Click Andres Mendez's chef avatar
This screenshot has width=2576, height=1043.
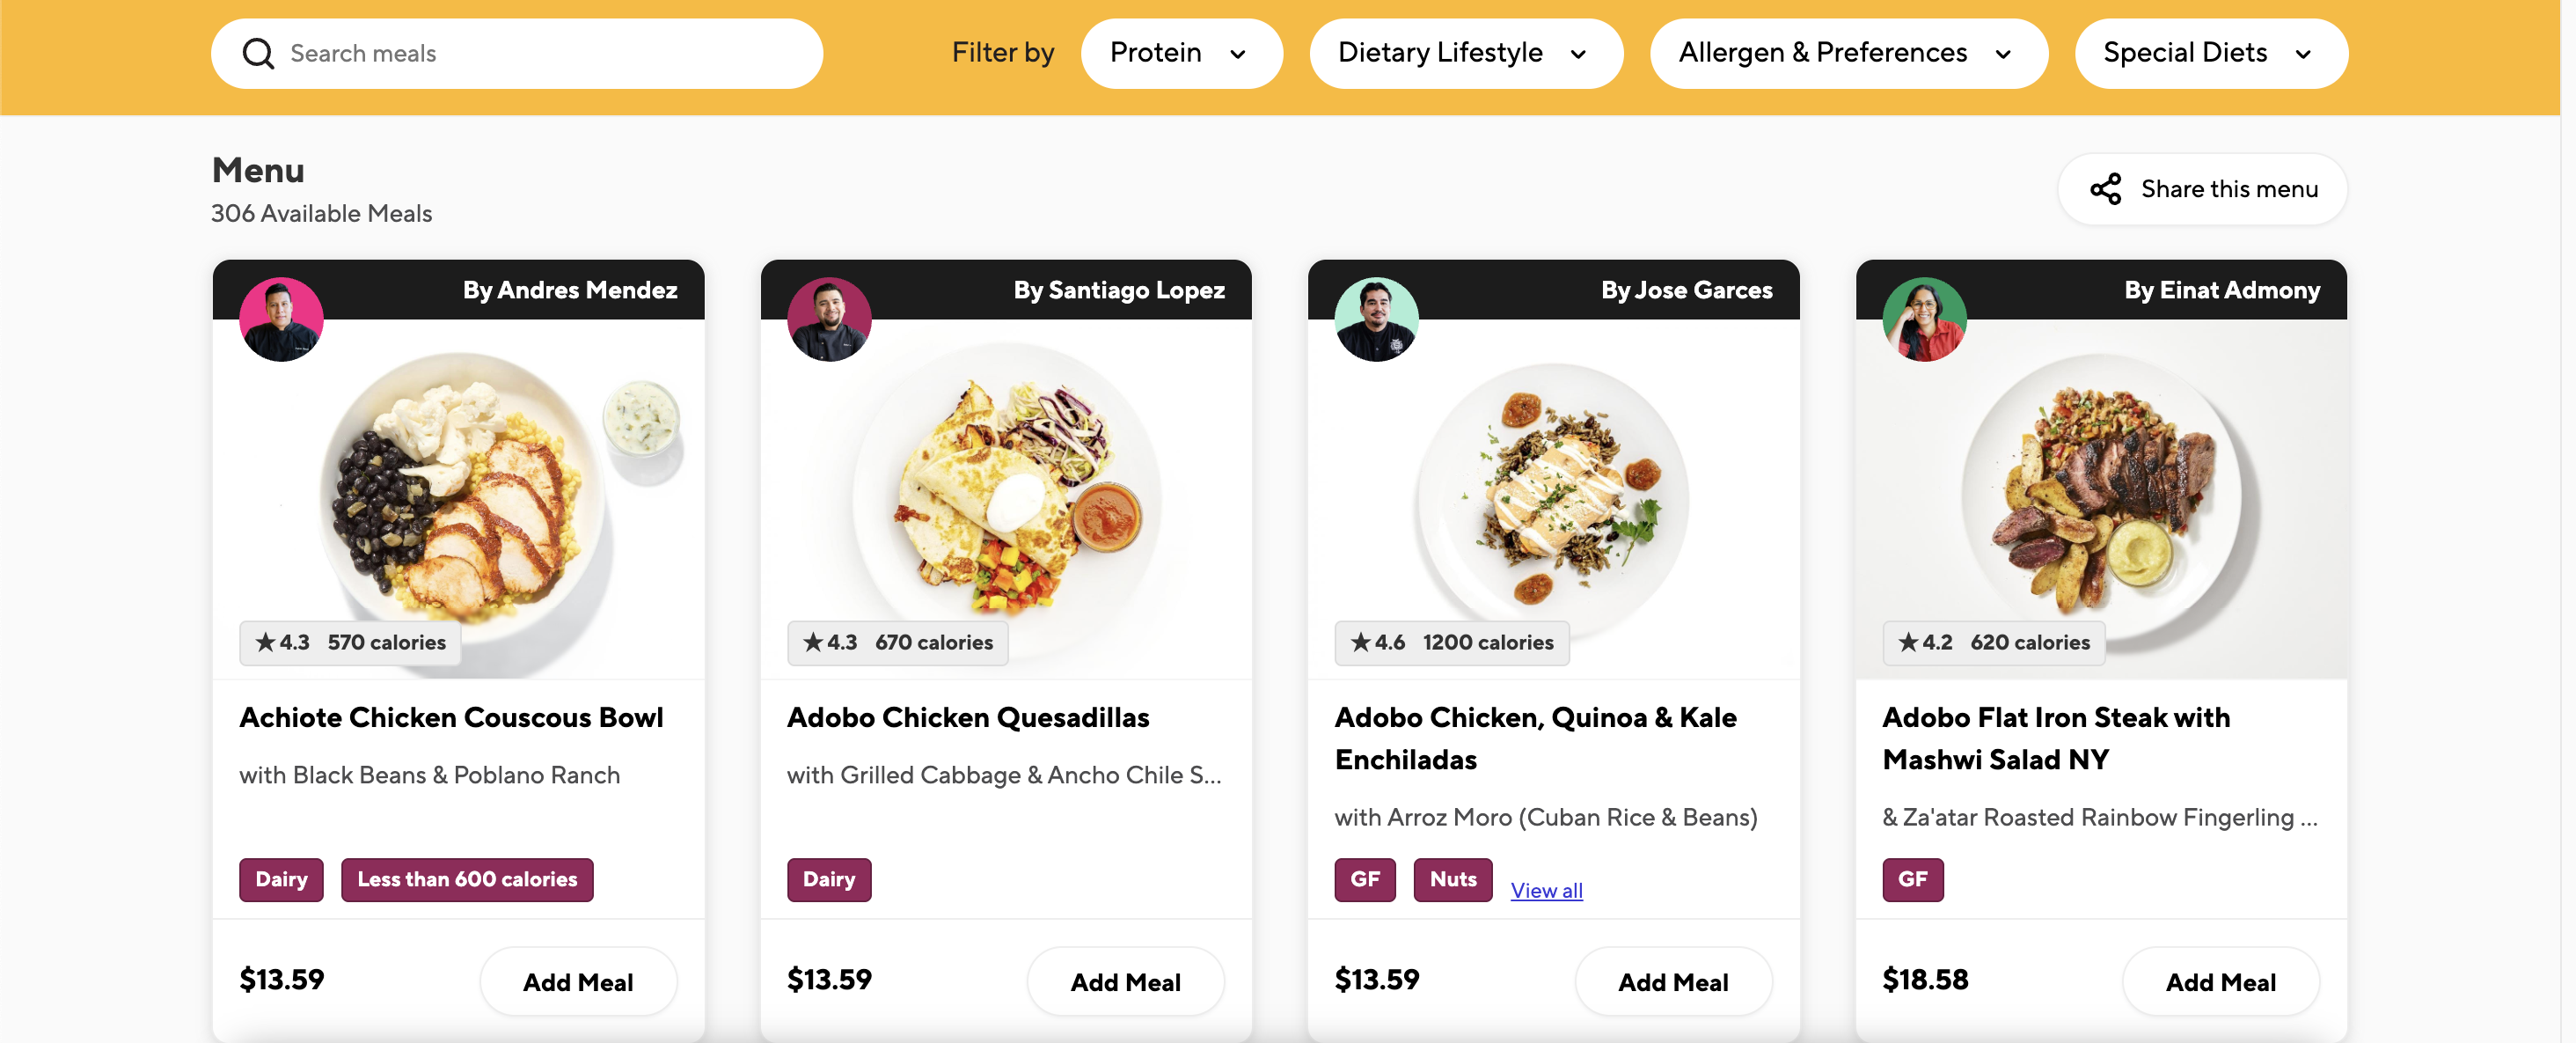[281, 319]
